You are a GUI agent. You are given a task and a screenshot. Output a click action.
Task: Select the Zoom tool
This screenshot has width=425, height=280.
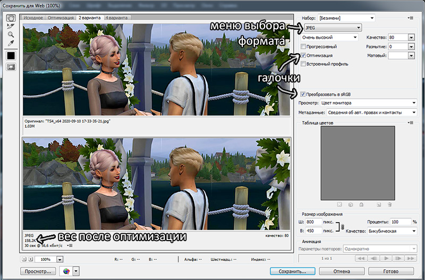tap(11, 35)
